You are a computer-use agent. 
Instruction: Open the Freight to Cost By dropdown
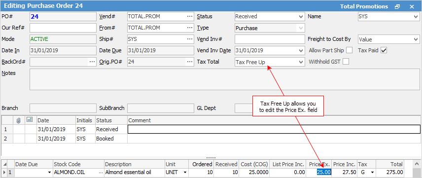pyautogui.click(x=416, y=39)
